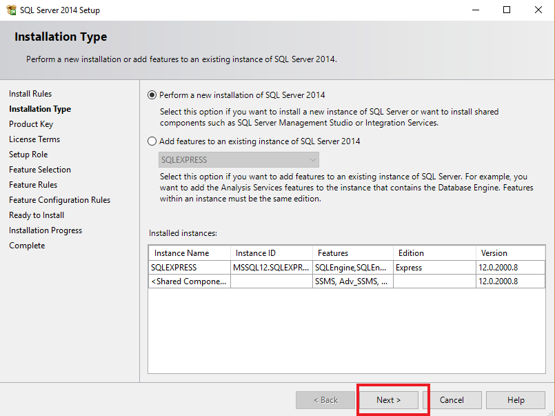Choose Feature Selection step
The height and width of the screenshot is (416, 555).
point(40,170)
